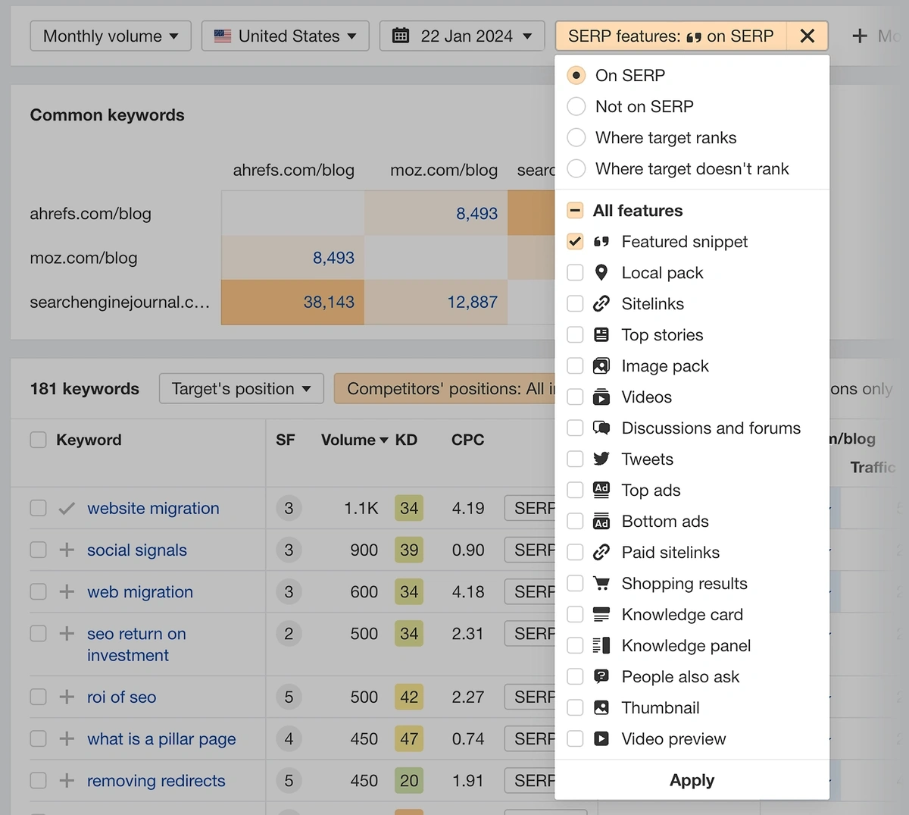Toggle the All features checkbox
Image resolution: width=909 pixels, height=815 pixels.
(x=576, y=211)
